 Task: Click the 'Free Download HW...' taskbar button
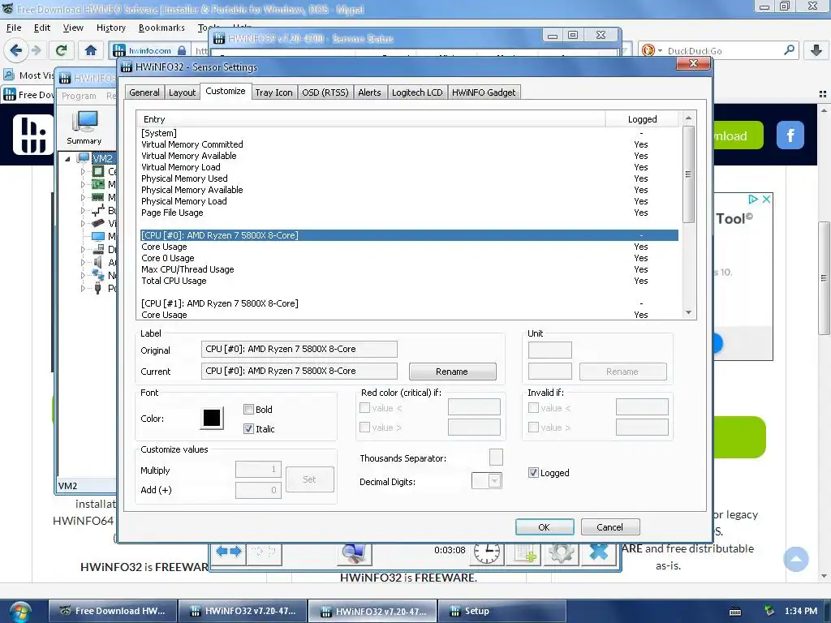[x=112, y=612]
